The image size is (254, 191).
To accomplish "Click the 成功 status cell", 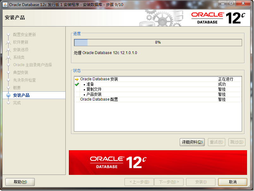I will click(230, 84).
